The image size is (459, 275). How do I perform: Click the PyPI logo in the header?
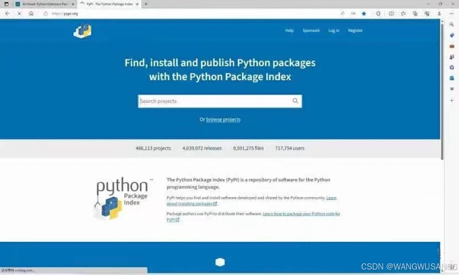82,31
